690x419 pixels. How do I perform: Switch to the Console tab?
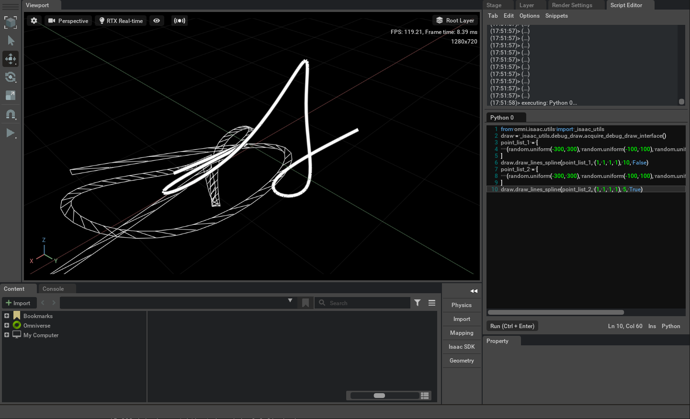tap(53, 289)
